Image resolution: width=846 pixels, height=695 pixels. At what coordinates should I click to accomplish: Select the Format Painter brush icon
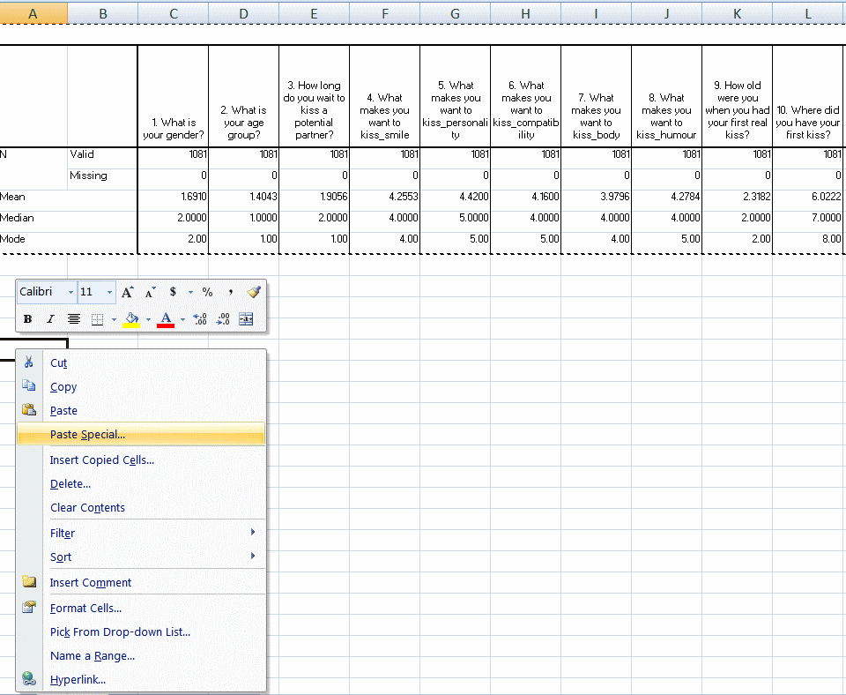(254, 292)
